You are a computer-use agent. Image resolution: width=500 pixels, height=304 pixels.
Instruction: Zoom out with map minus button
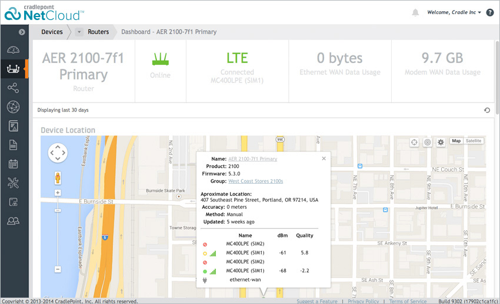point(58,269)
